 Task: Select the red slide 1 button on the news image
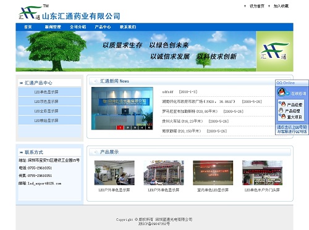coord(120,128)
